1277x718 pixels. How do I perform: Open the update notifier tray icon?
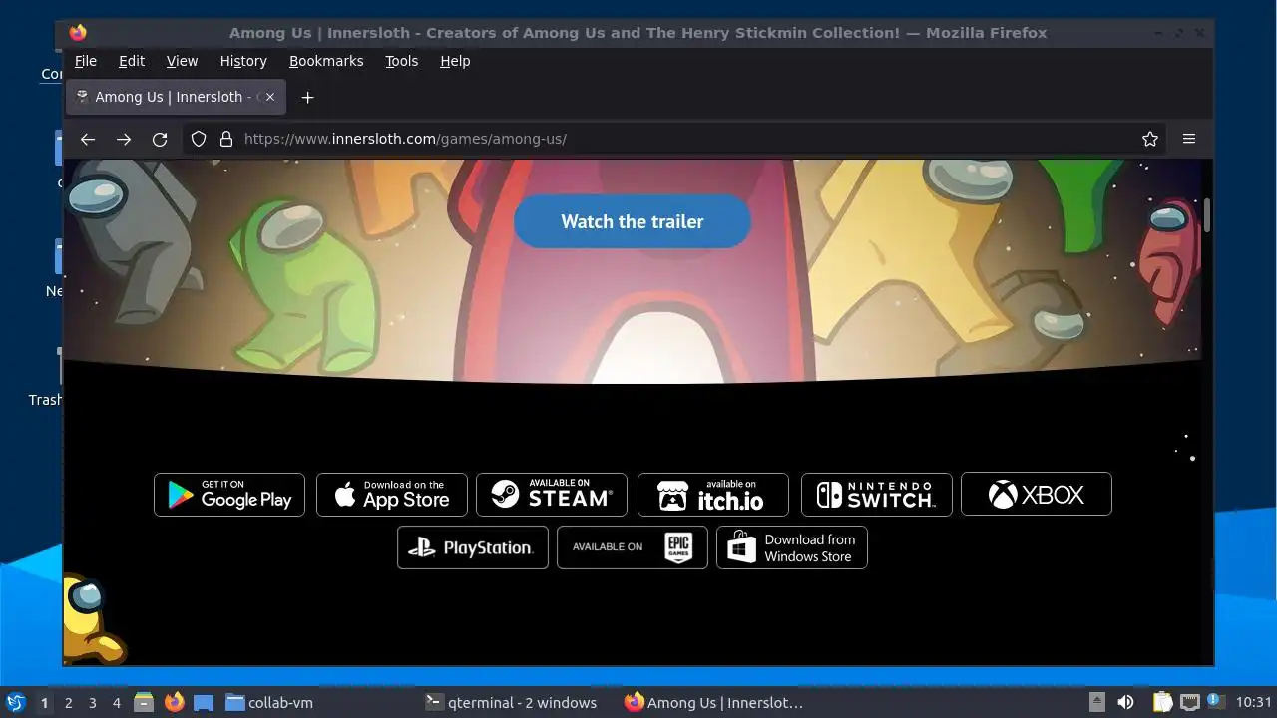coord(1215,701)
